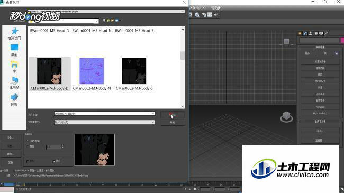The image size is (344, 193).
Task: Switch to the Hierarchy command panel tab
Action: [x=311, y=33]
